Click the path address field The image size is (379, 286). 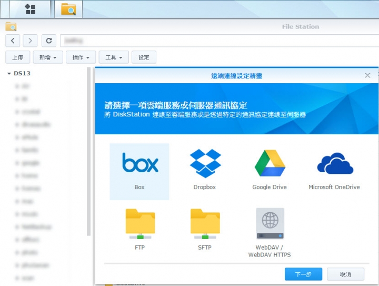click(220, 41)
